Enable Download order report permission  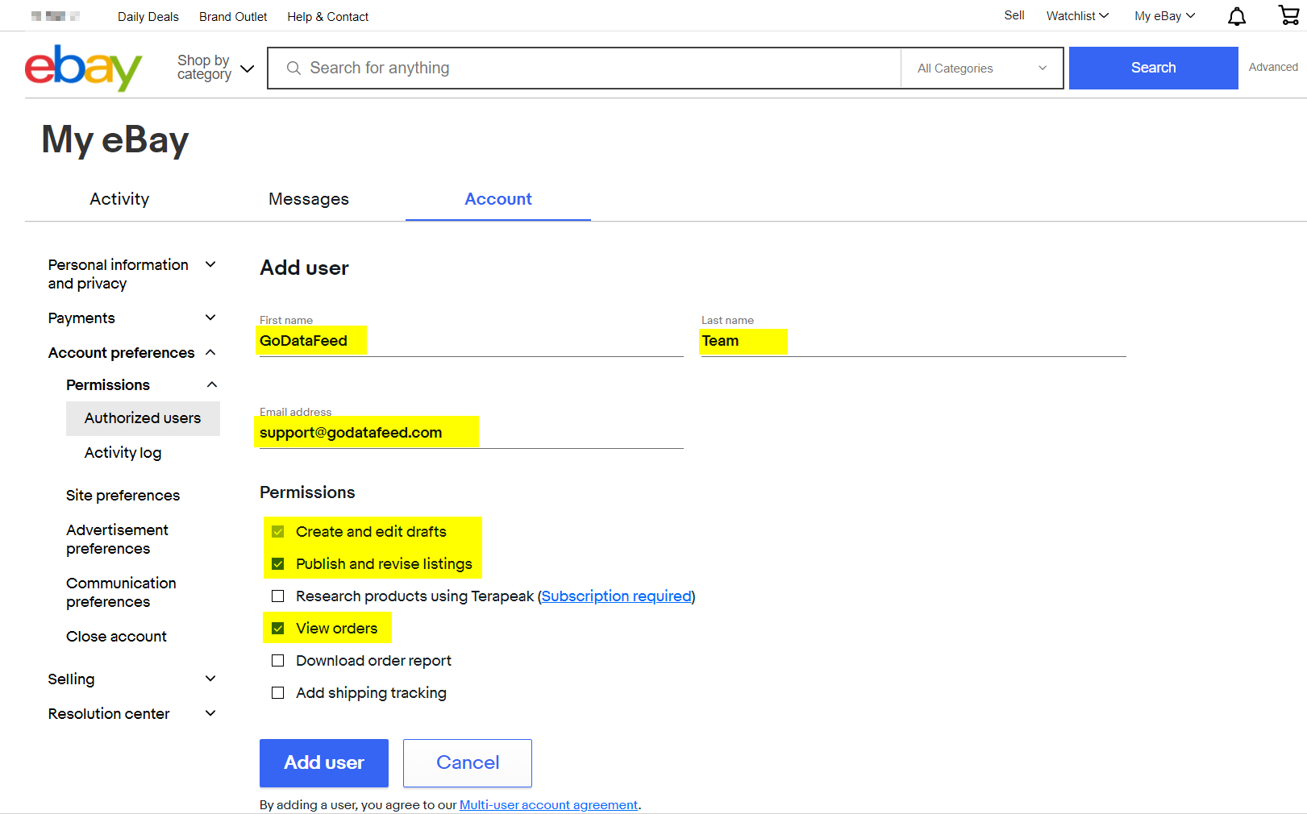click(278, 661)
